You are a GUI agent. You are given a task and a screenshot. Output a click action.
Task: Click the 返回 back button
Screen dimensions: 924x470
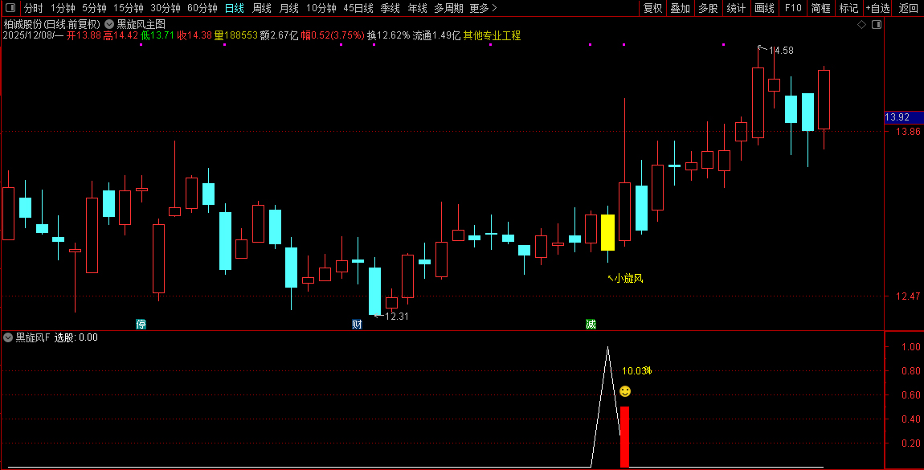click(x=908, y=8)
